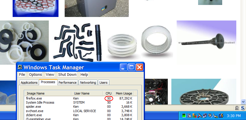Open the ZoneAlarm tray icon

click(189, 116)
